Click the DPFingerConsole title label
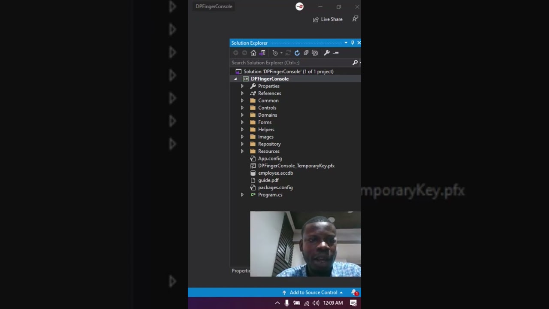This screenshot has width=549, height=309. (214, 6)
